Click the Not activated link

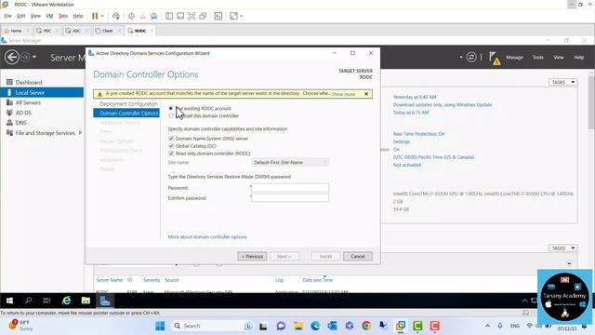click(407, 165)
